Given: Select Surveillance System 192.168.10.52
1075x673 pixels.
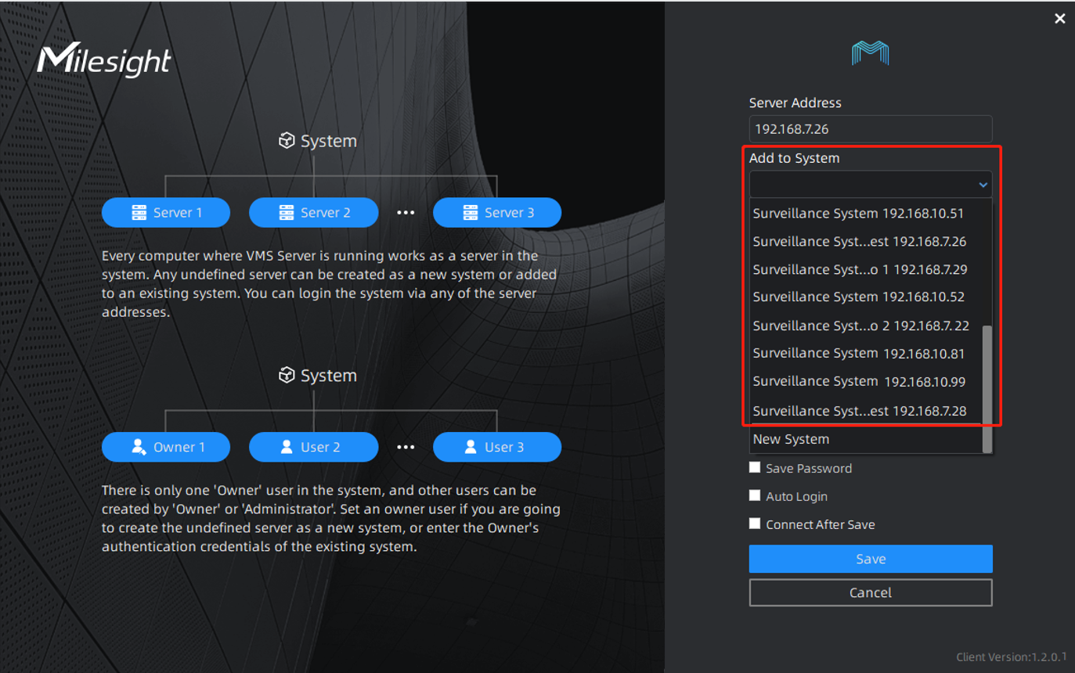Looking at the screenshot, I should pyautogui.click(x=866, y=297).
